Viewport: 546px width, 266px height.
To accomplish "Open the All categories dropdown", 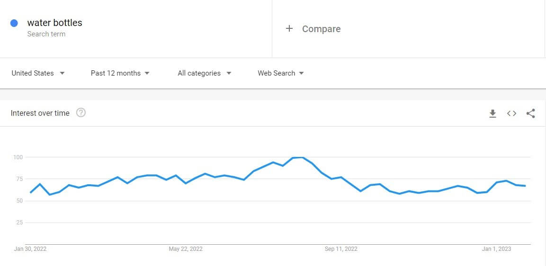I will point(205,73).
